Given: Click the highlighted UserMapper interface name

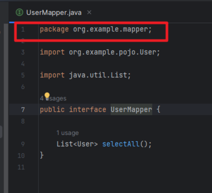Looking at the screenshot, I should pos(131,110).
